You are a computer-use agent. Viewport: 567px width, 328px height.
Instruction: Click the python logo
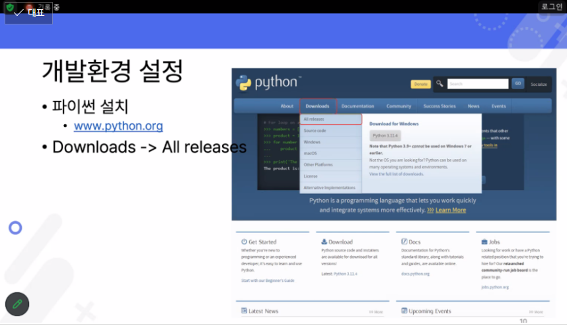click(x=268, y=82)
